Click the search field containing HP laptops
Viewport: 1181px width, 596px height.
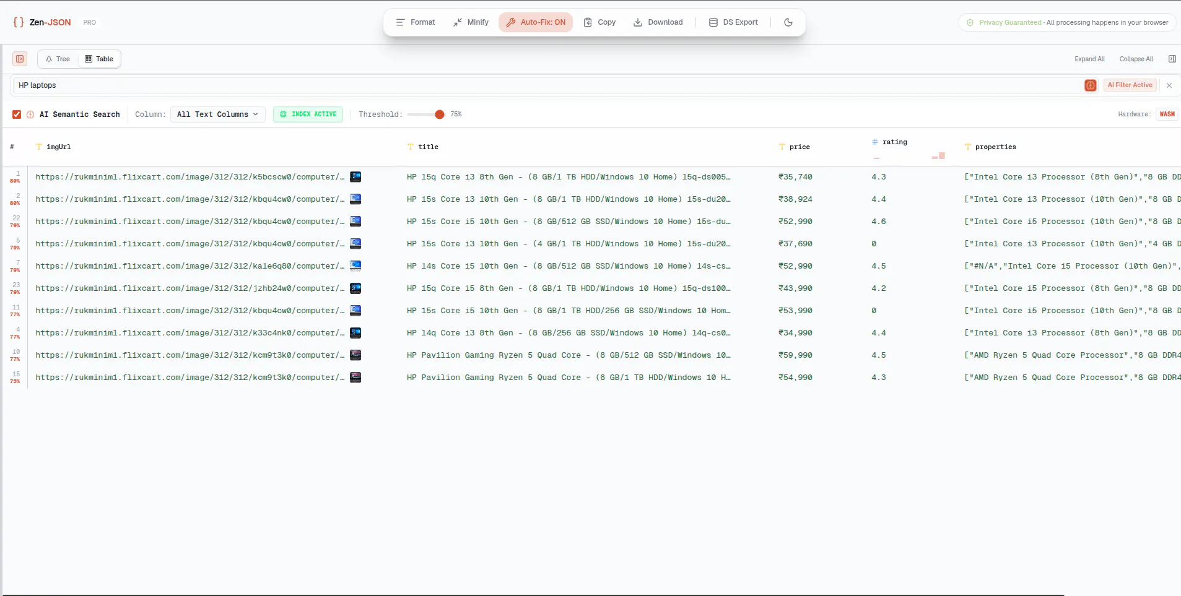click(548, 85)
